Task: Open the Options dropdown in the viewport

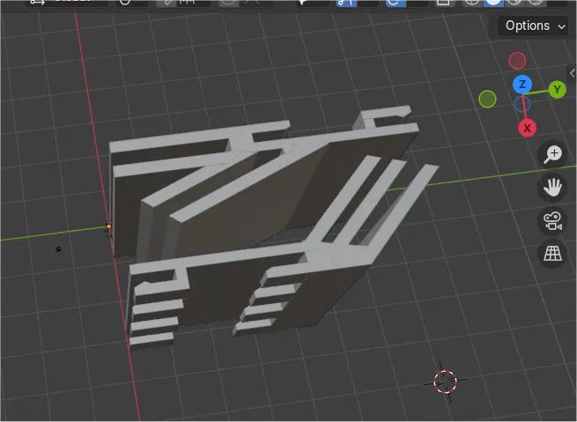Action: [x=533, y=26]
